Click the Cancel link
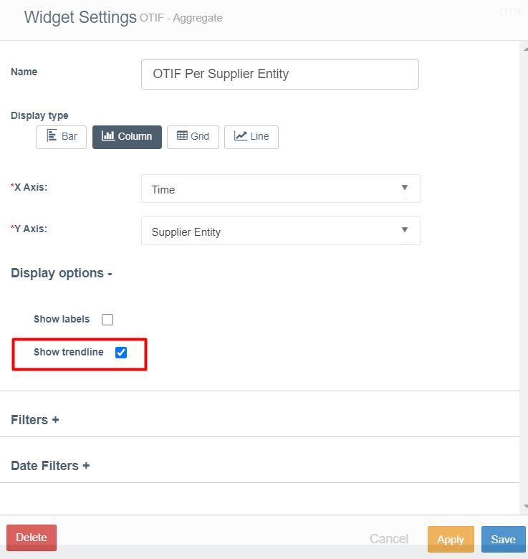The height and width of the screenshot is (559, 528). (x=389, y=539)
